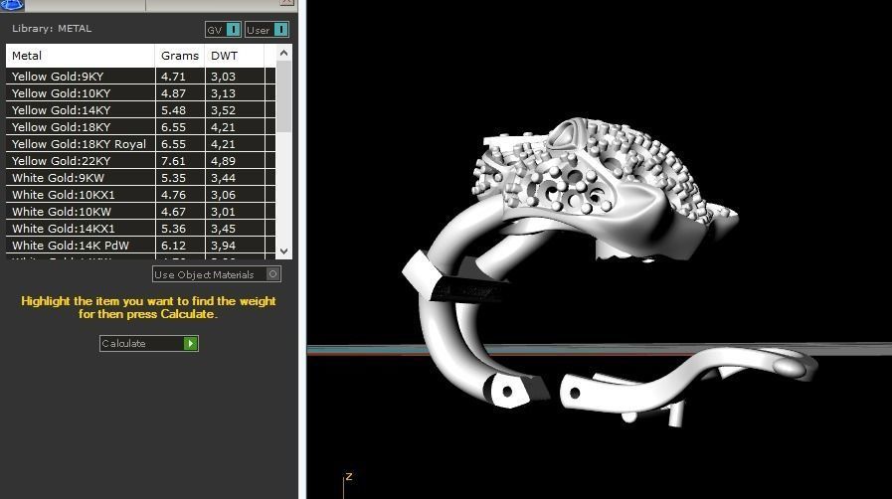Toggle the User library switch

280,30
